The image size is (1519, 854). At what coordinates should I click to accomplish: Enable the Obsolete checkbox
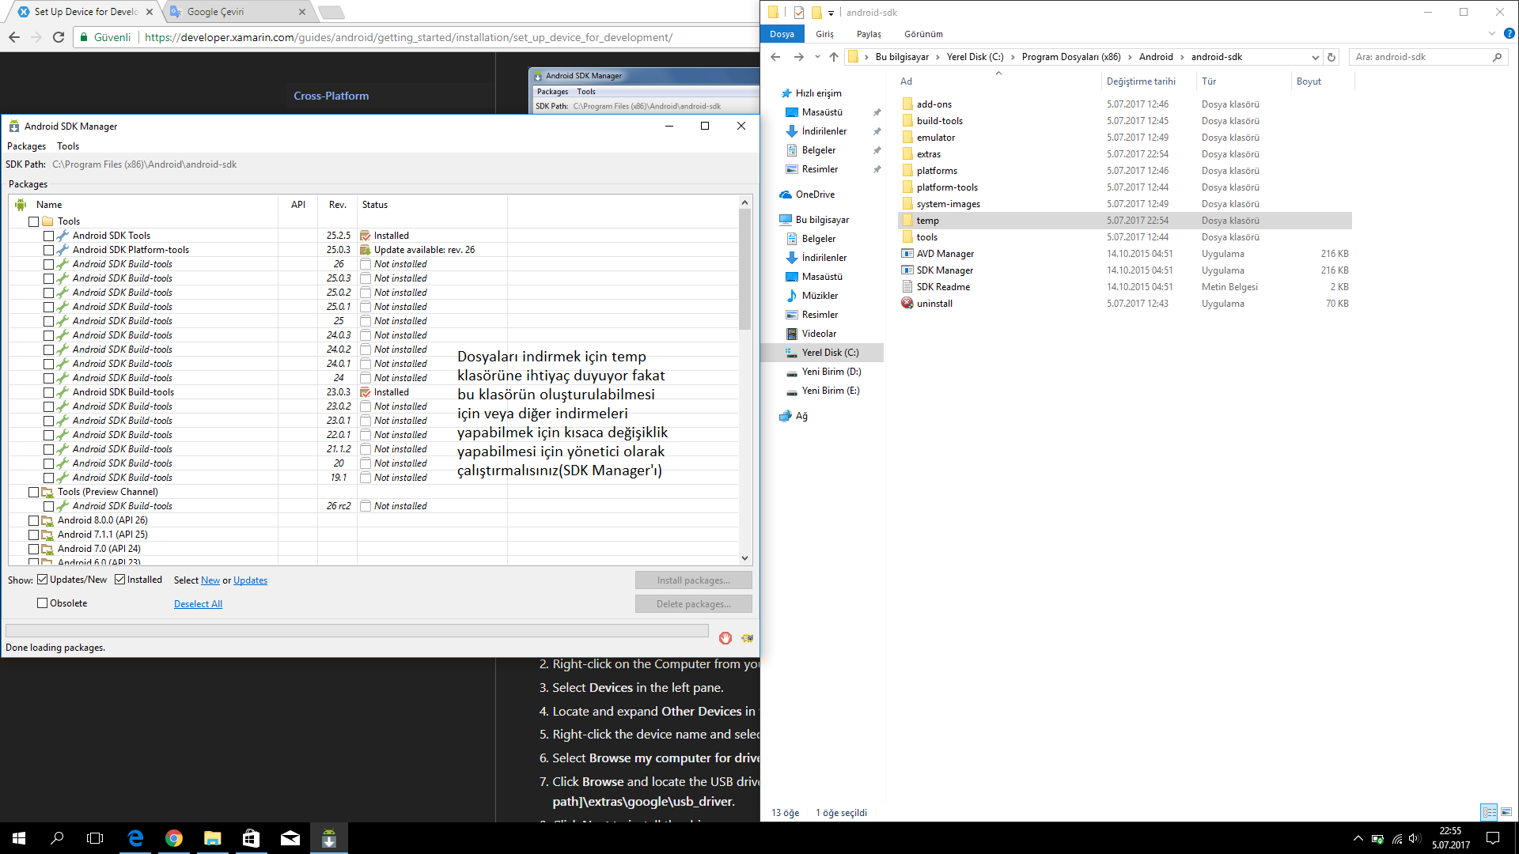point(43,603)
